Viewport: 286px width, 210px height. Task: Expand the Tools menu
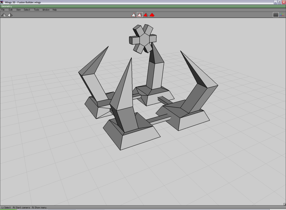(37, 10)
